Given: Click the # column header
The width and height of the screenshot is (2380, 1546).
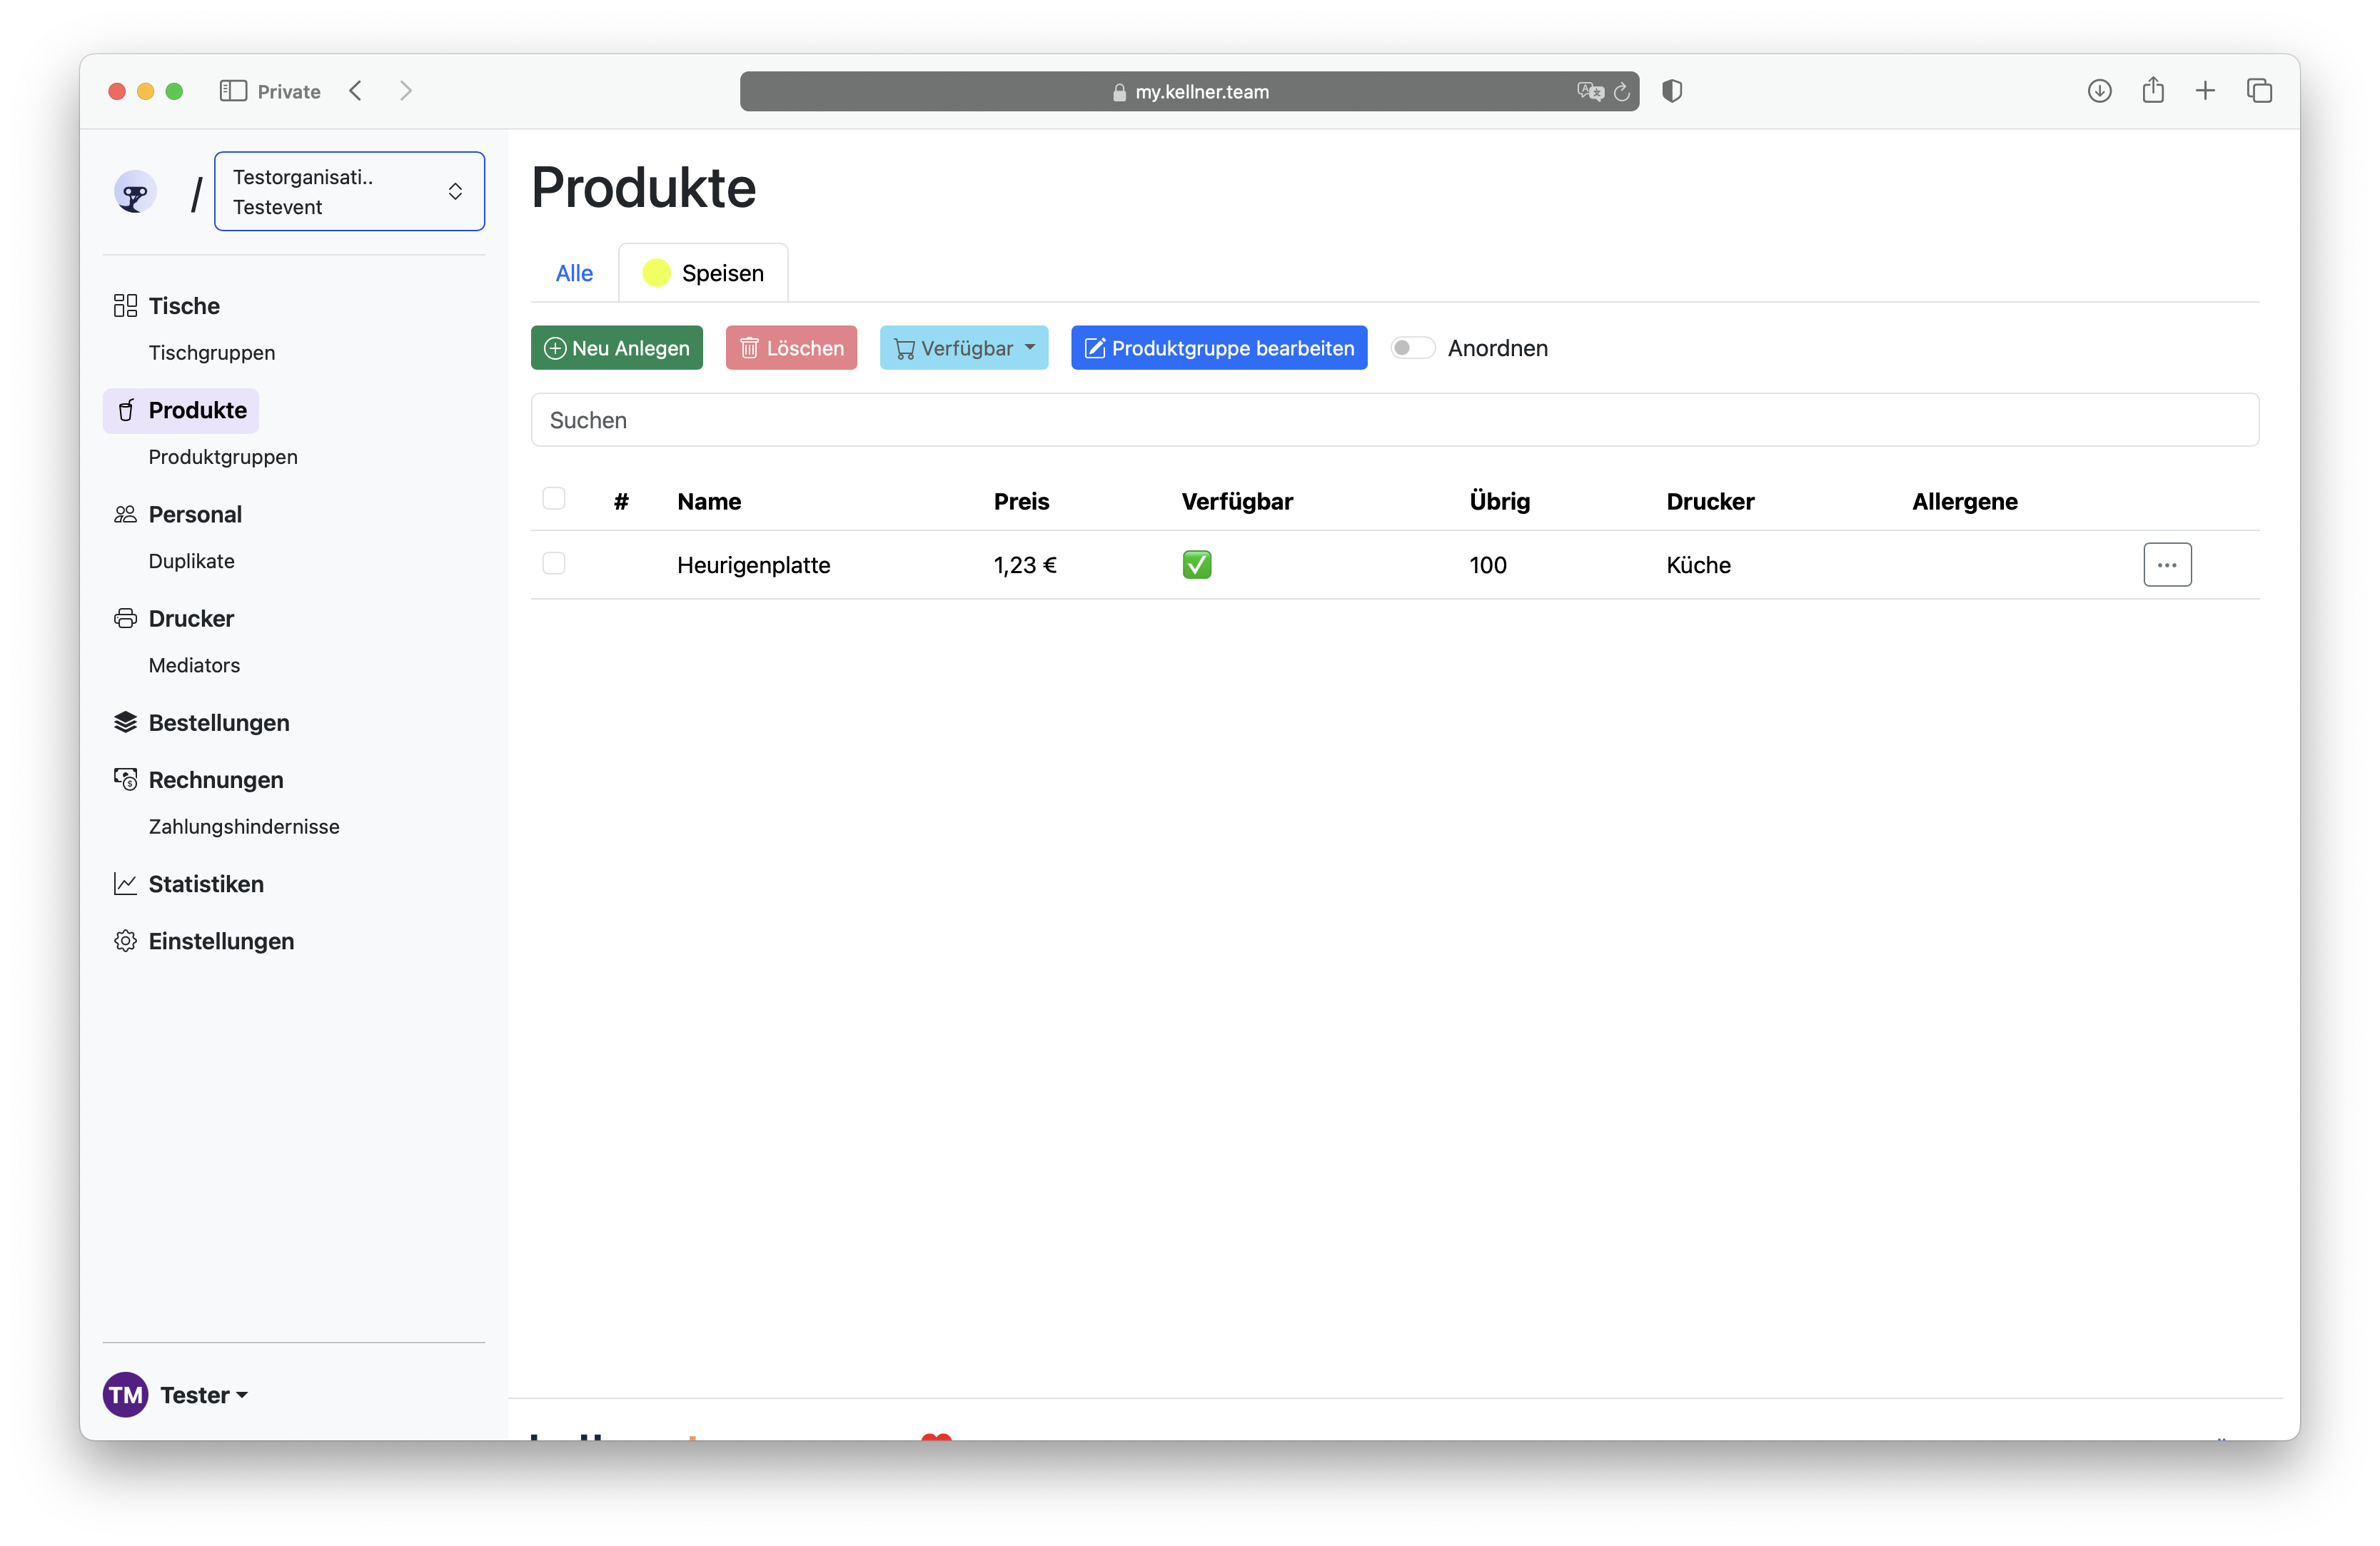Looking at the screenshot, I should pos(621,501).
